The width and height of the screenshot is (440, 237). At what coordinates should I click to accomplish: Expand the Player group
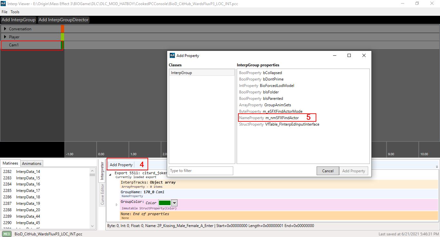(5, 37)
